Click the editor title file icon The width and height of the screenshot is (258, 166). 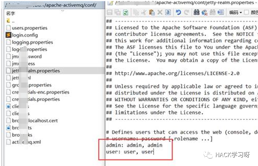(x=110, y=3)
